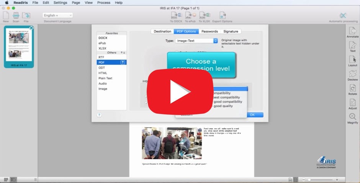Open the Apple menu
Image resolution: width=360 pixels, height=183 pixels.
point(7,3)
